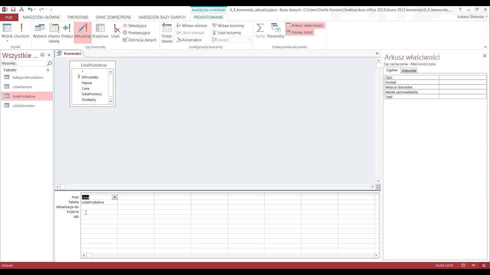Select the Wybierz query type

tap(40, 31)
